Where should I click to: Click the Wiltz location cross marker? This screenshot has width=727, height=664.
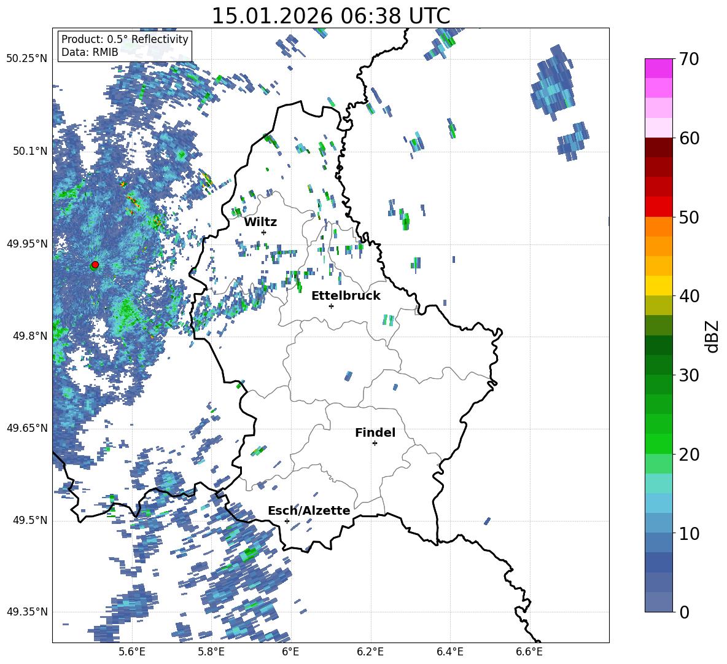(264, 232)
